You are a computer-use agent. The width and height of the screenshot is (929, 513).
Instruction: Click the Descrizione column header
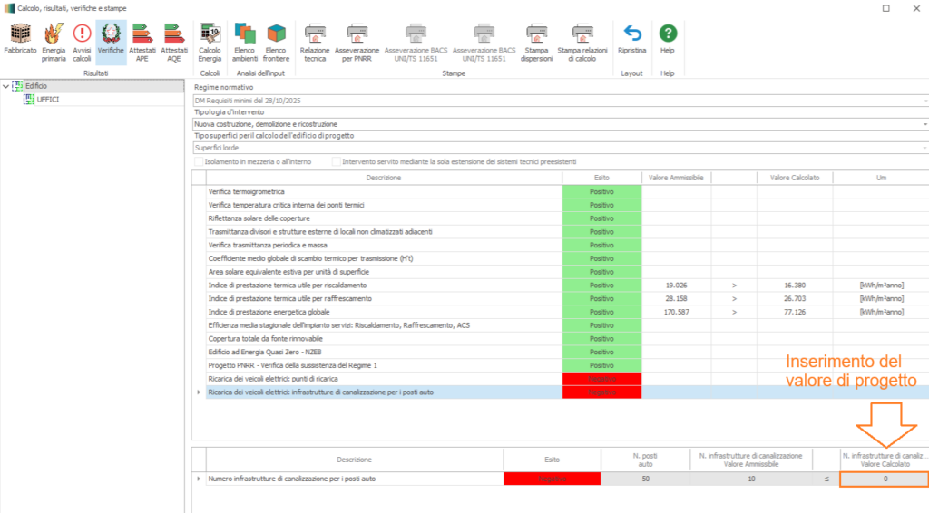click(x=384, y=178)
